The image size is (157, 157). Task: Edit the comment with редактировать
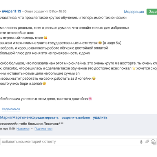(x=47, y=118)
